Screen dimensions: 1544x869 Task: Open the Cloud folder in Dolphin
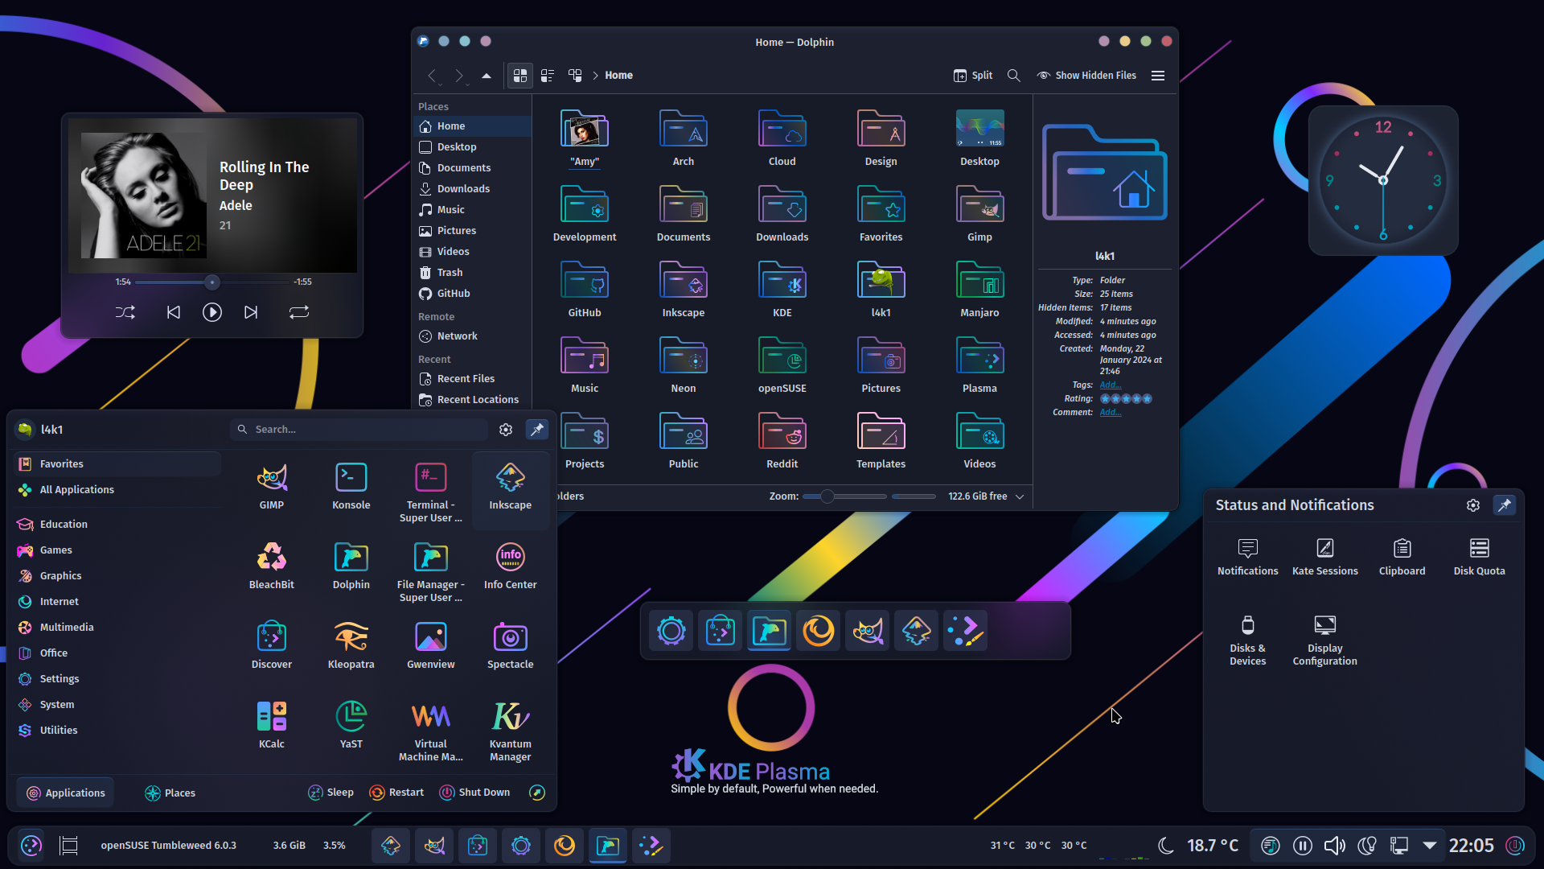click(782, 138)
